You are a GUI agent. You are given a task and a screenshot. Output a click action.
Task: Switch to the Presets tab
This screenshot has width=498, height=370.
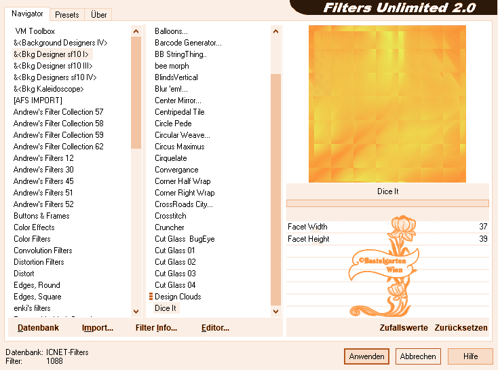66,15
